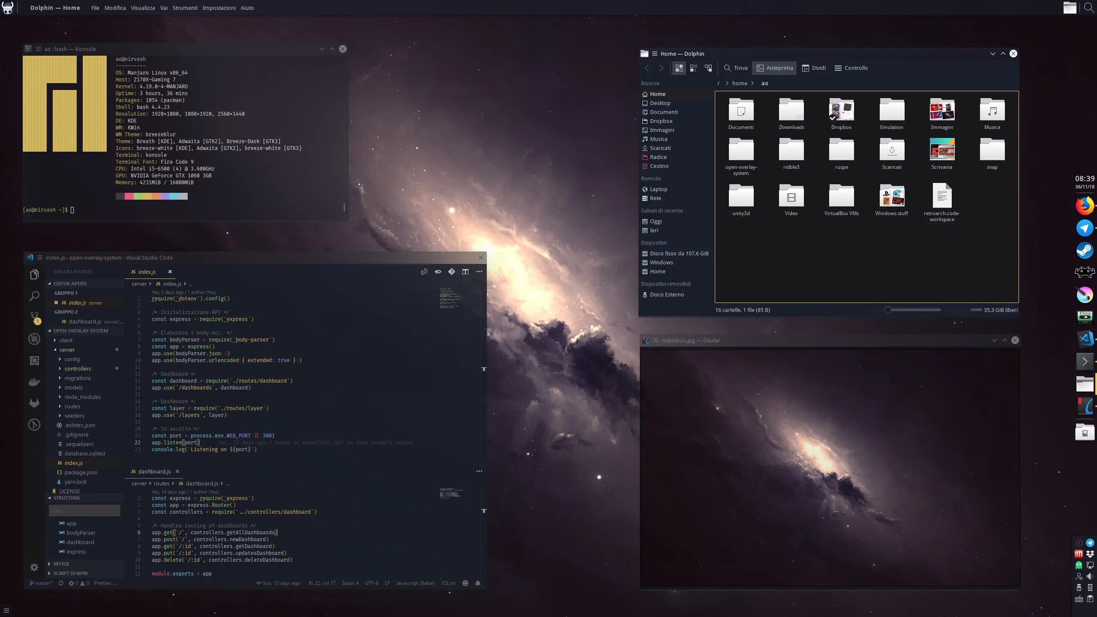Screen dimensions: 1097x617
Task: Click the Dolphin icon zoom slider
Action: pos(888,310)
